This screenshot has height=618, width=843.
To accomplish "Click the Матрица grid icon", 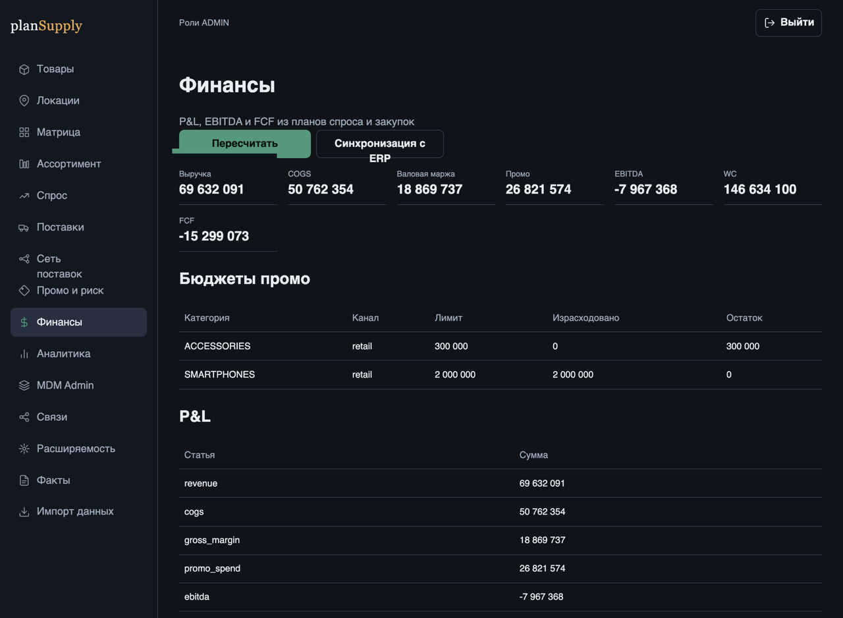I will (x=24, y=132).
